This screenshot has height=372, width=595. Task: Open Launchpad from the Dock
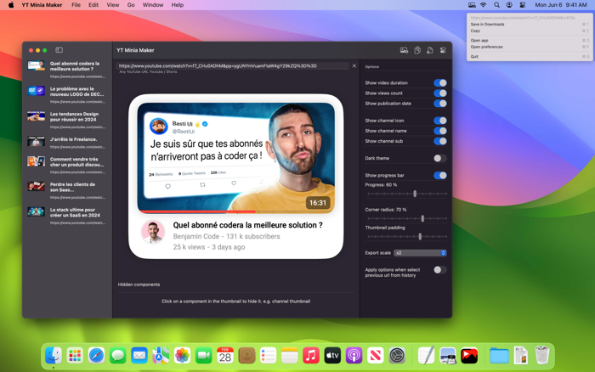[75, 356]
